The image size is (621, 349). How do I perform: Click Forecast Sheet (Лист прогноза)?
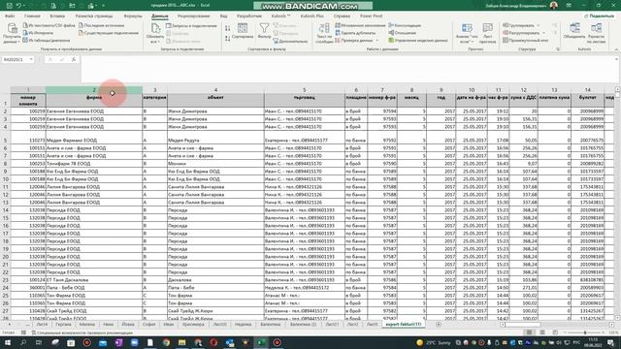pyautogui.click(x=487, y=33)
